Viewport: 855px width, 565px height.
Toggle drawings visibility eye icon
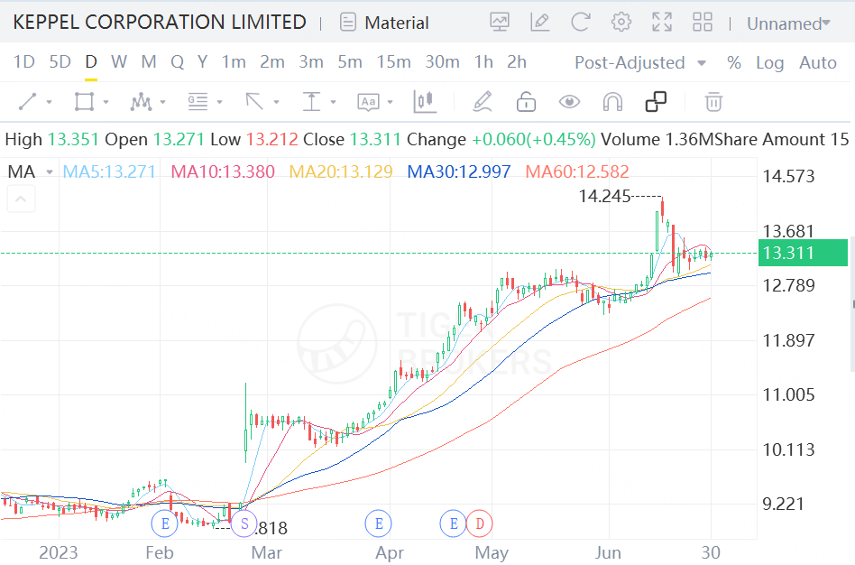coord(569,101)
